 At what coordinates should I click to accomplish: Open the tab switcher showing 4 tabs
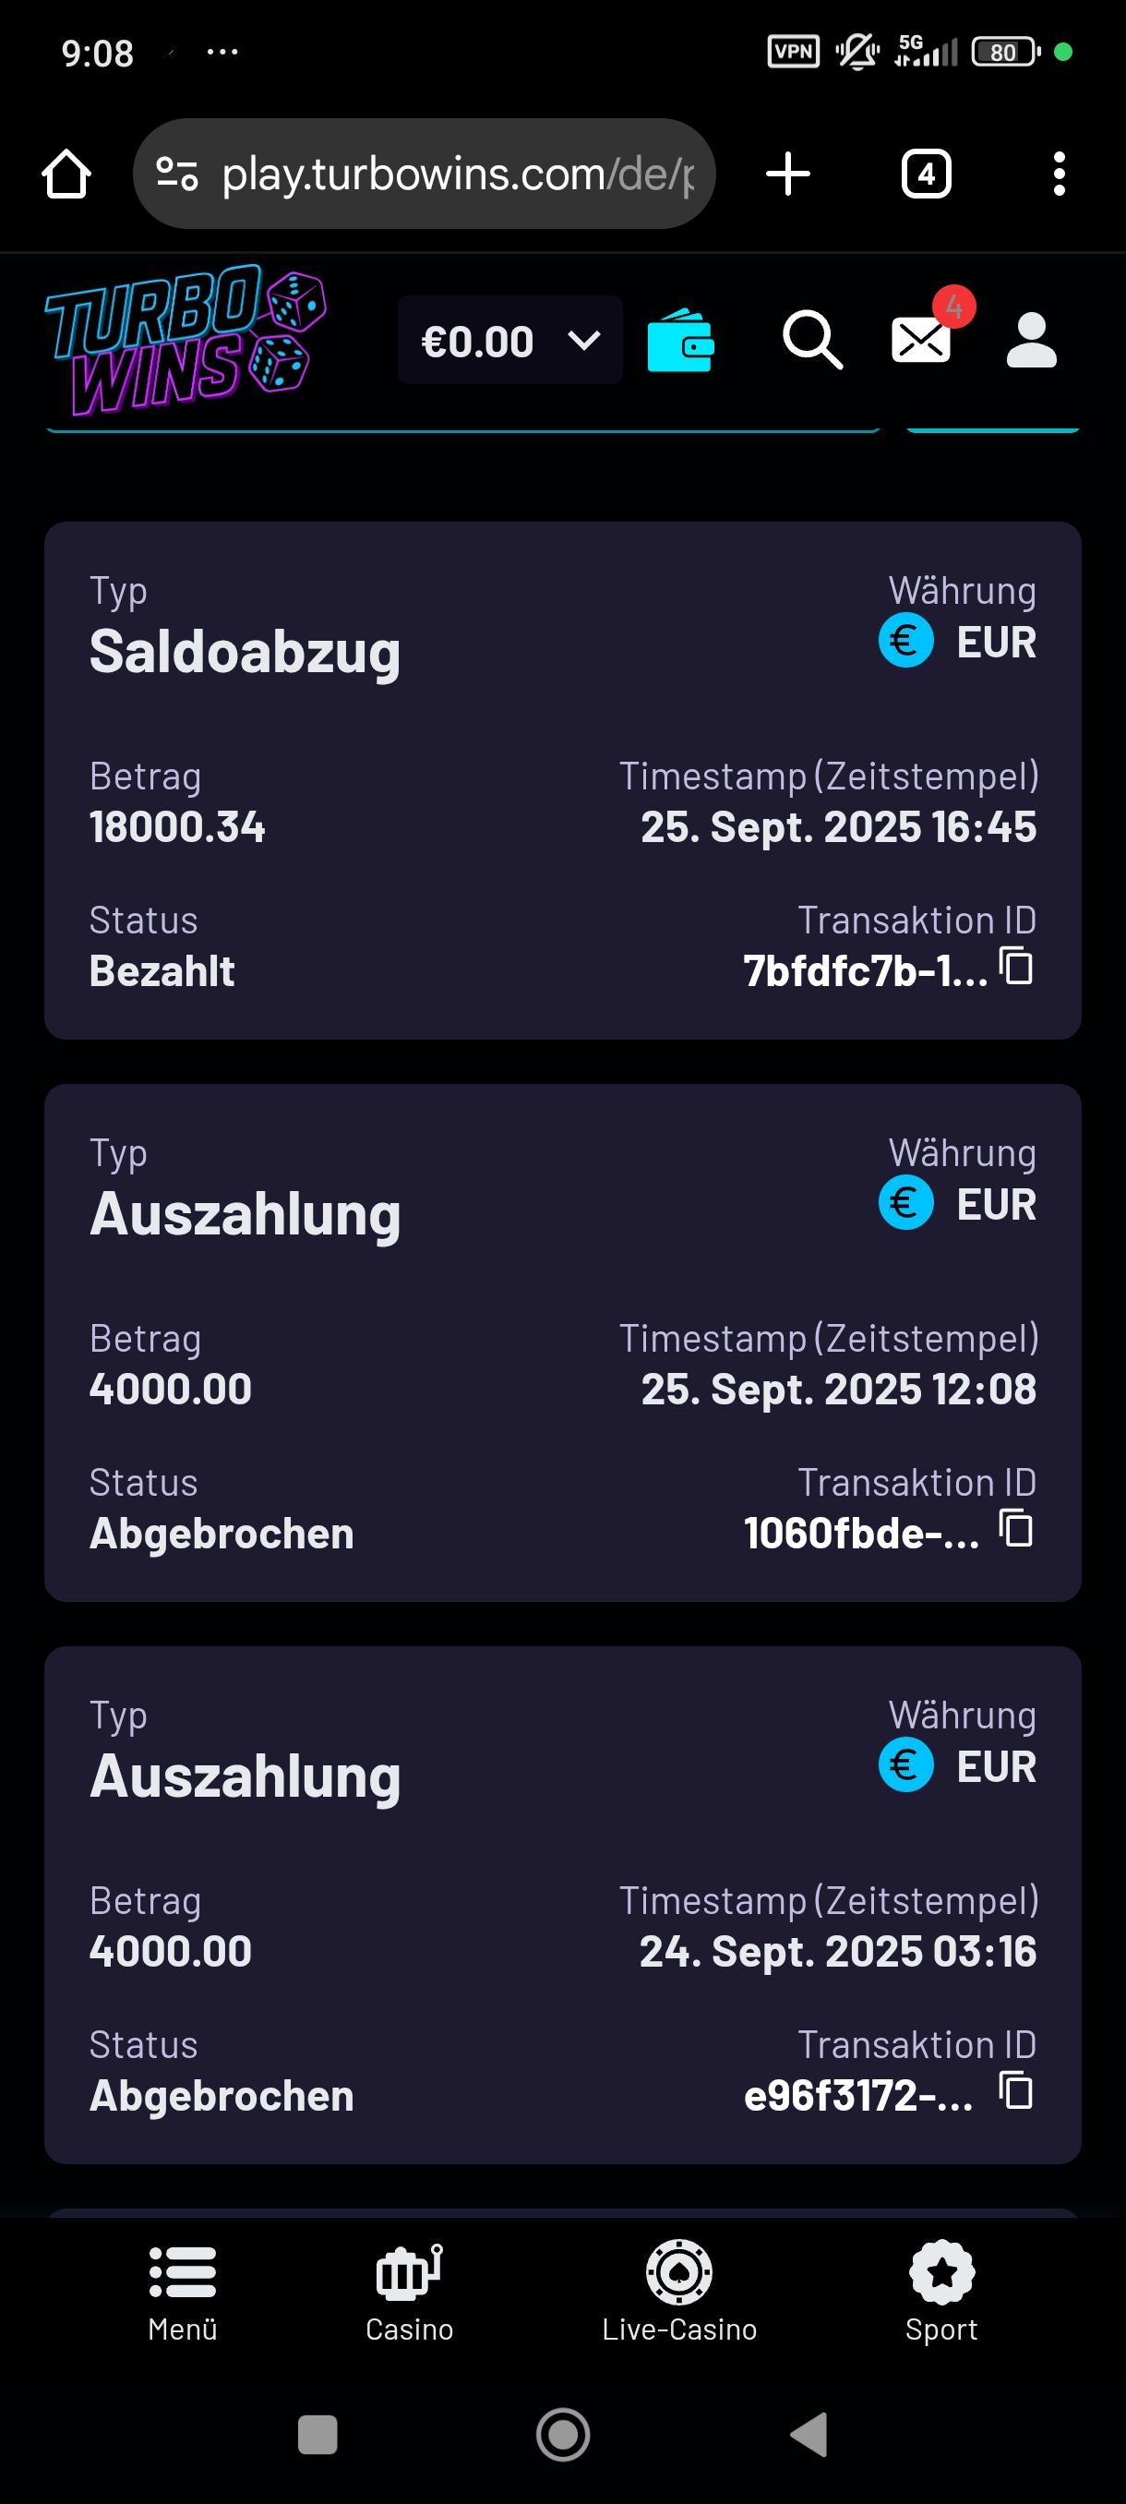[926, 175]
